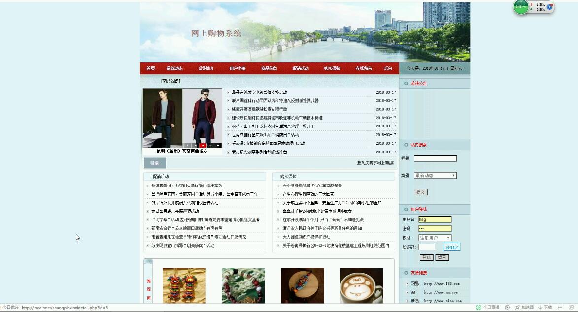Click the 导读 guide button
This screenshot has height=312, width=578.
click(x=155, y=163)
